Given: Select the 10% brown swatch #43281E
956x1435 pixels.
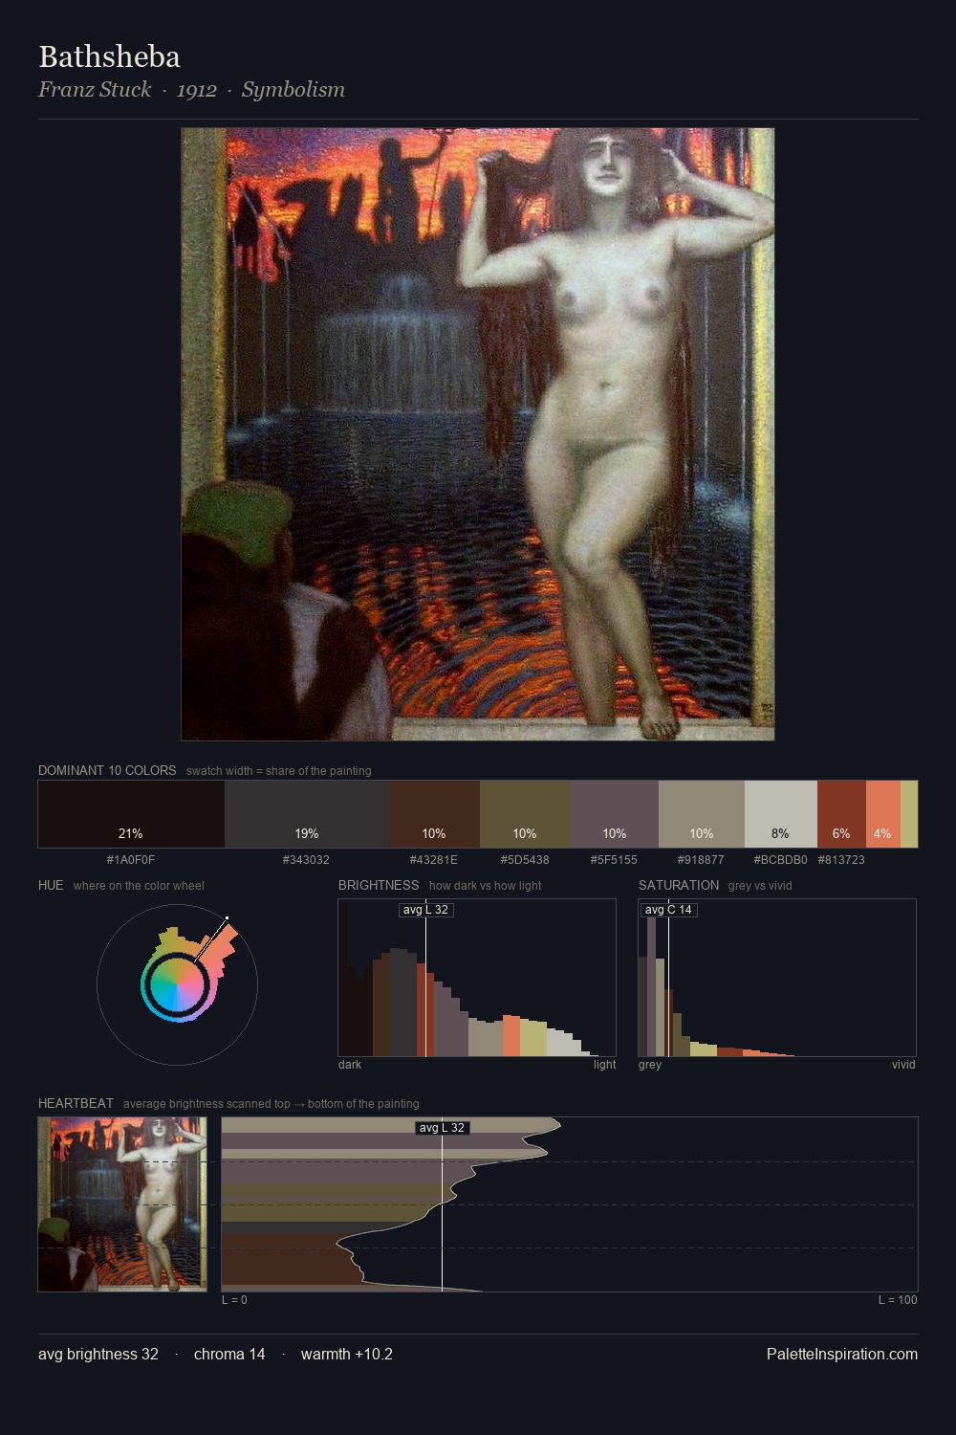Looking at the screenshot, I should point(434,814).
